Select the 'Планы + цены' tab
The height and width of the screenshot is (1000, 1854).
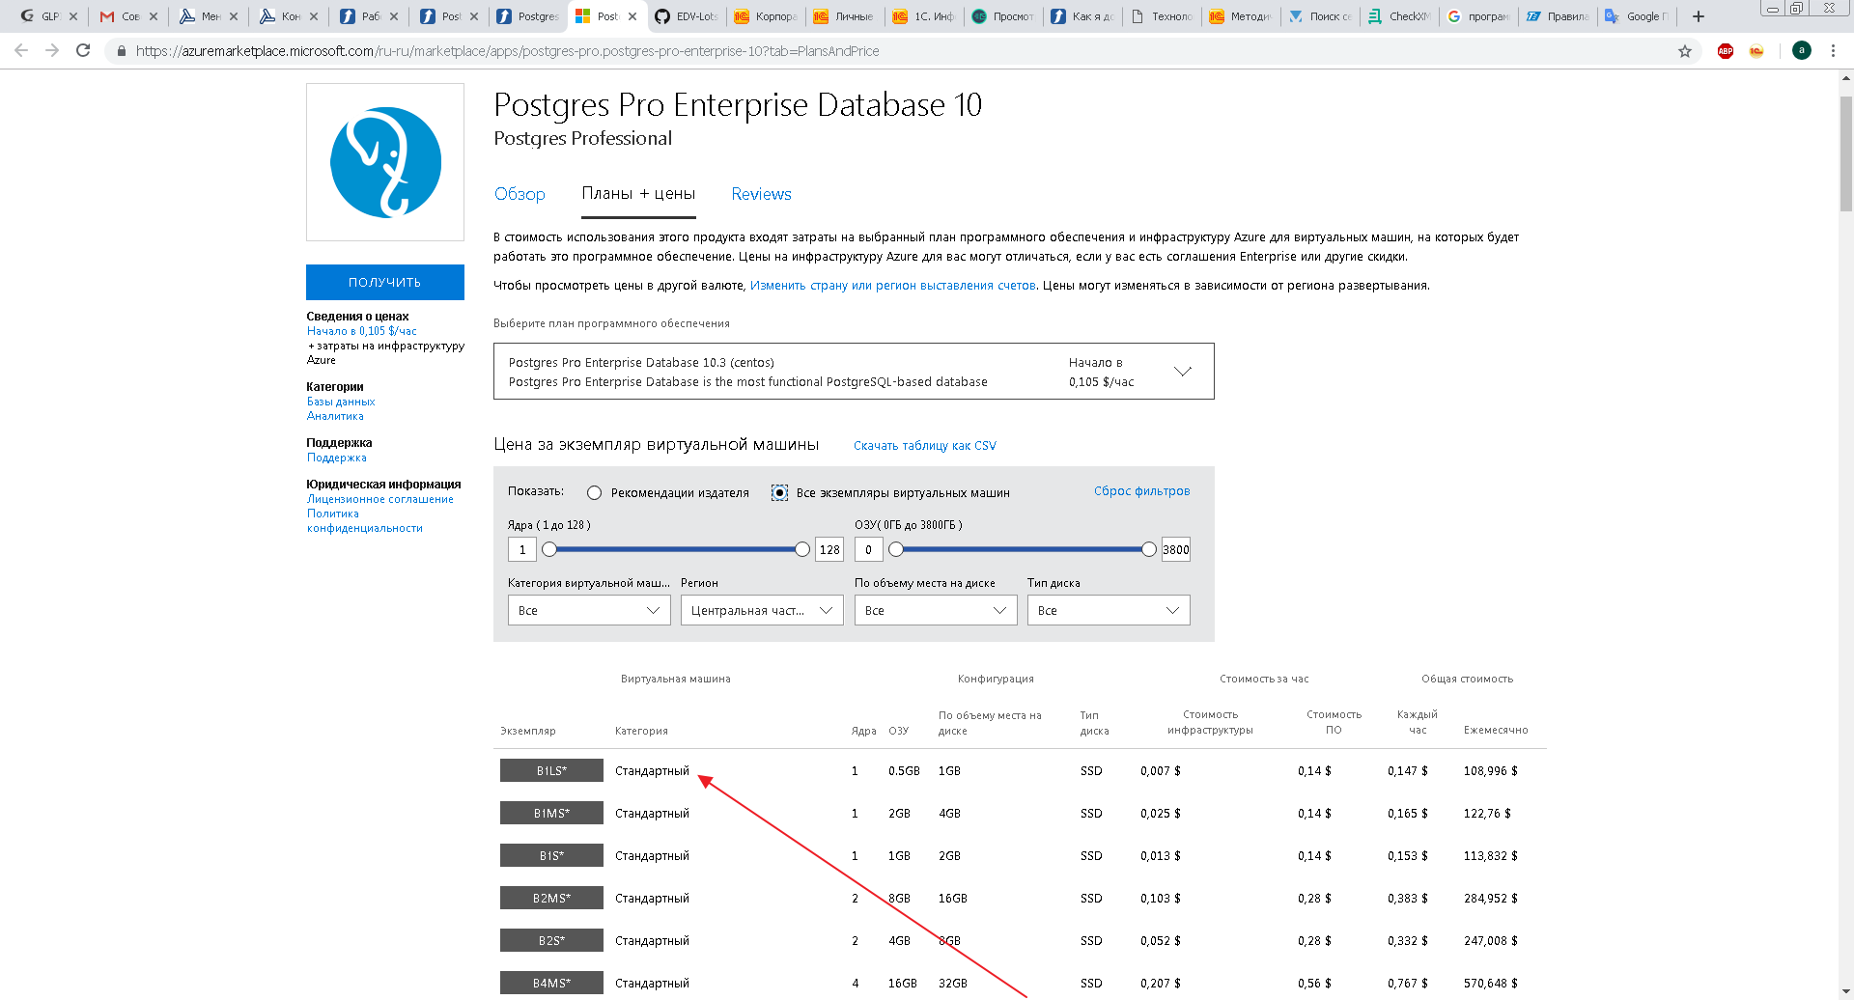pyautogui.click(x=638, y=194)
